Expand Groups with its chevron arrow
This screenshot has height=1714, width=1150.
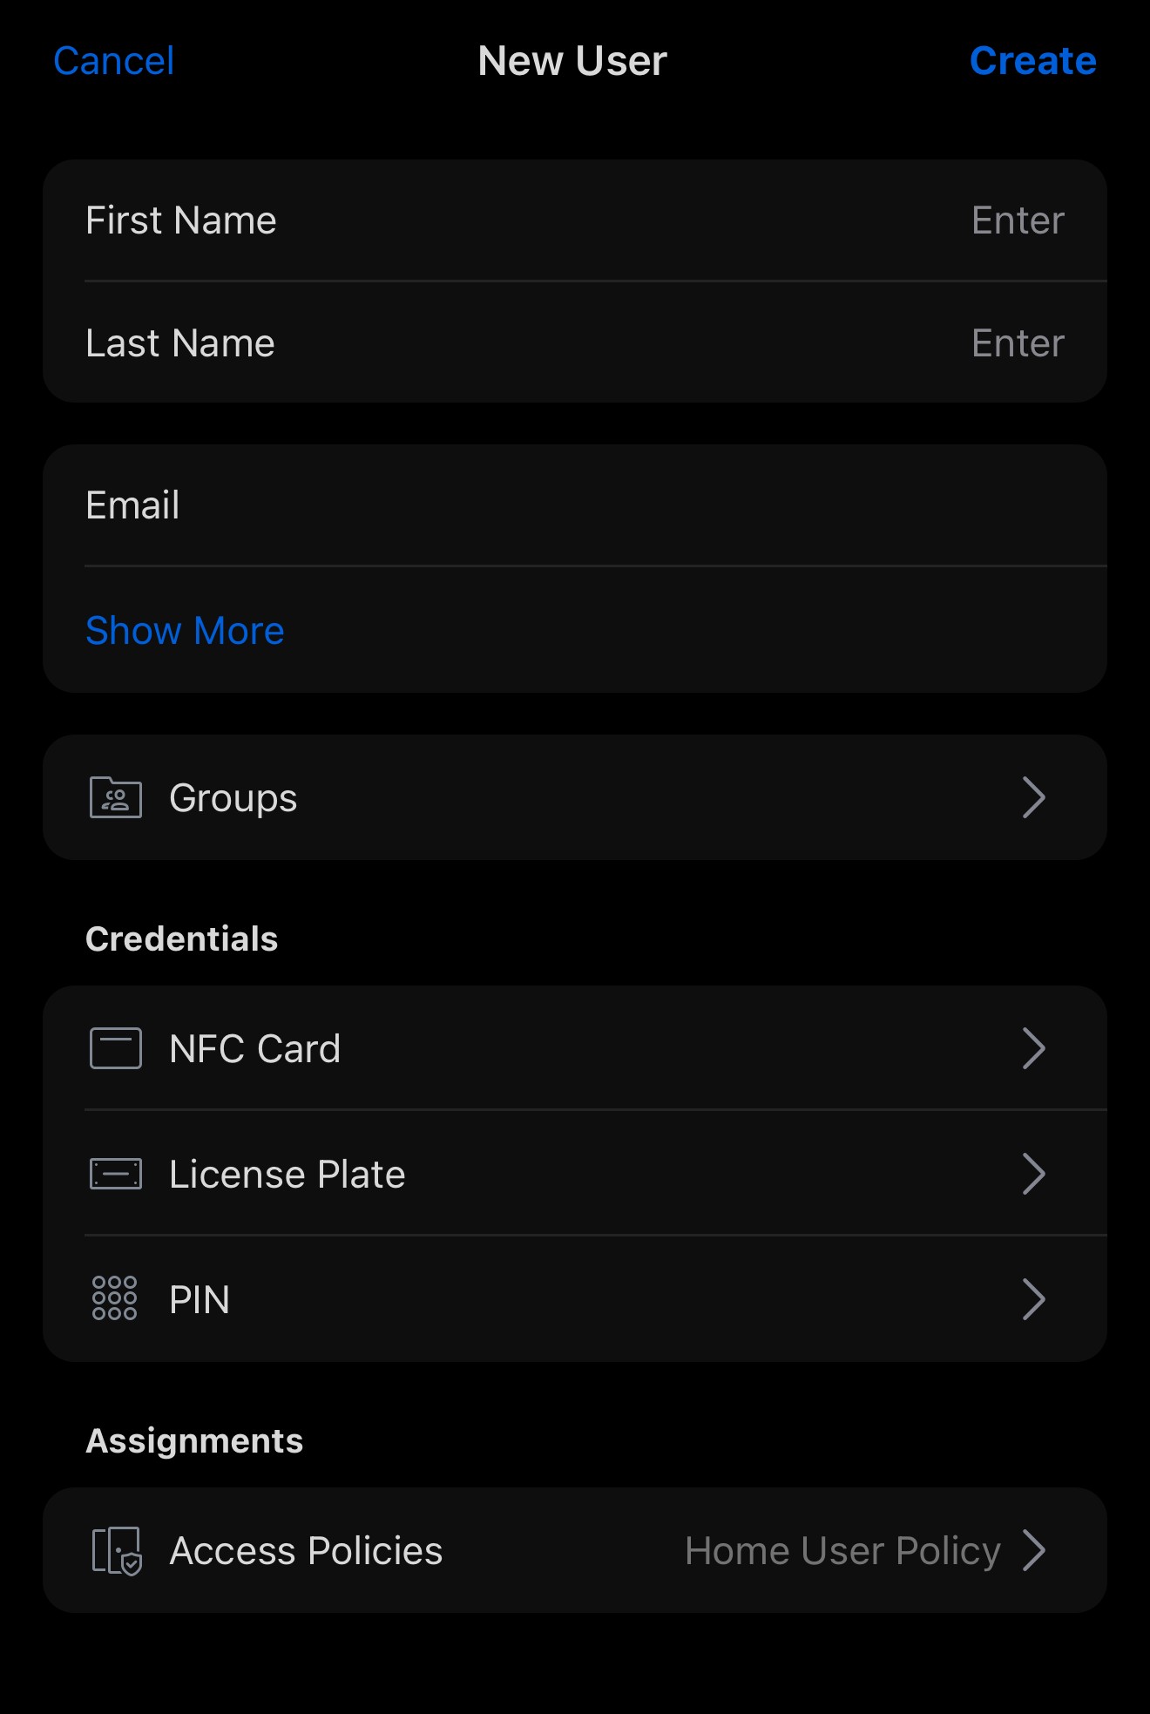(x=1033, y=797)
